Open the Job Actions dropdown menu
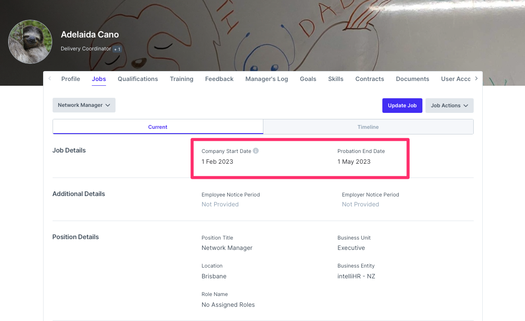 click(x=449, y=106)
